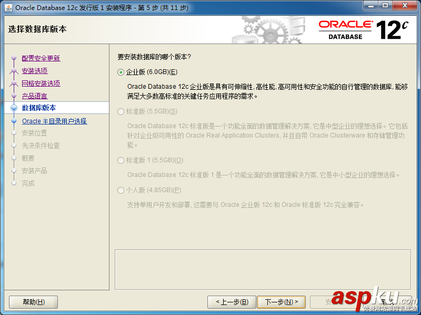Choose the 标准版 1 (5.5GB) radio option

point(121,161)
